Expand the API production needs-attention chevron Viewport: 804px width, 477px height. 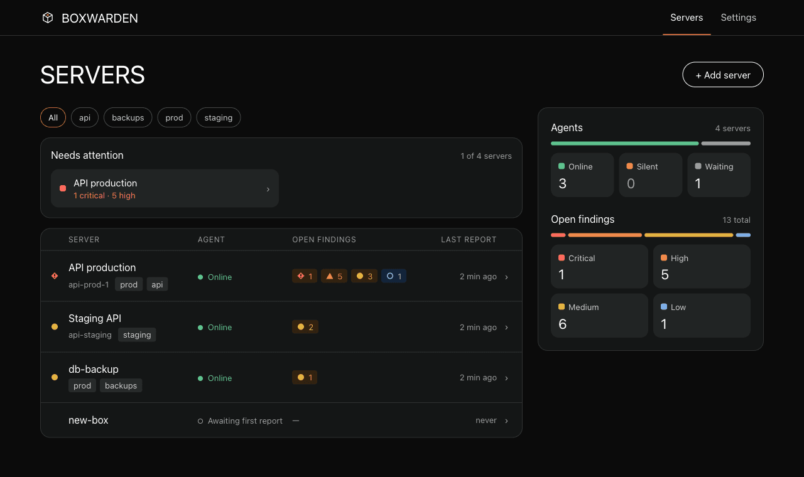(x=268, y=189)
